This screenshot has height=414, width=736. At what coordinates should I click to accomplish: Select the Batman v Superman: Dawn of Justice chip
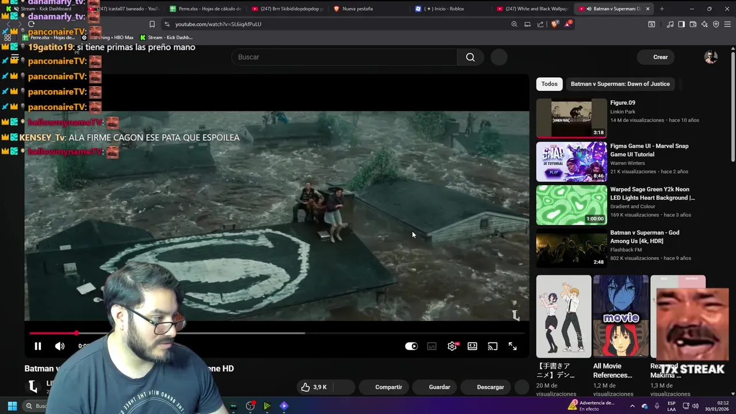point(620,84)
